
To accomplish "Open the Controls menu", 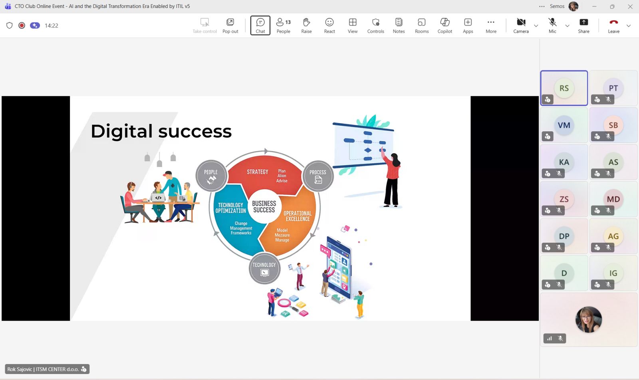I will pos(375,25).
